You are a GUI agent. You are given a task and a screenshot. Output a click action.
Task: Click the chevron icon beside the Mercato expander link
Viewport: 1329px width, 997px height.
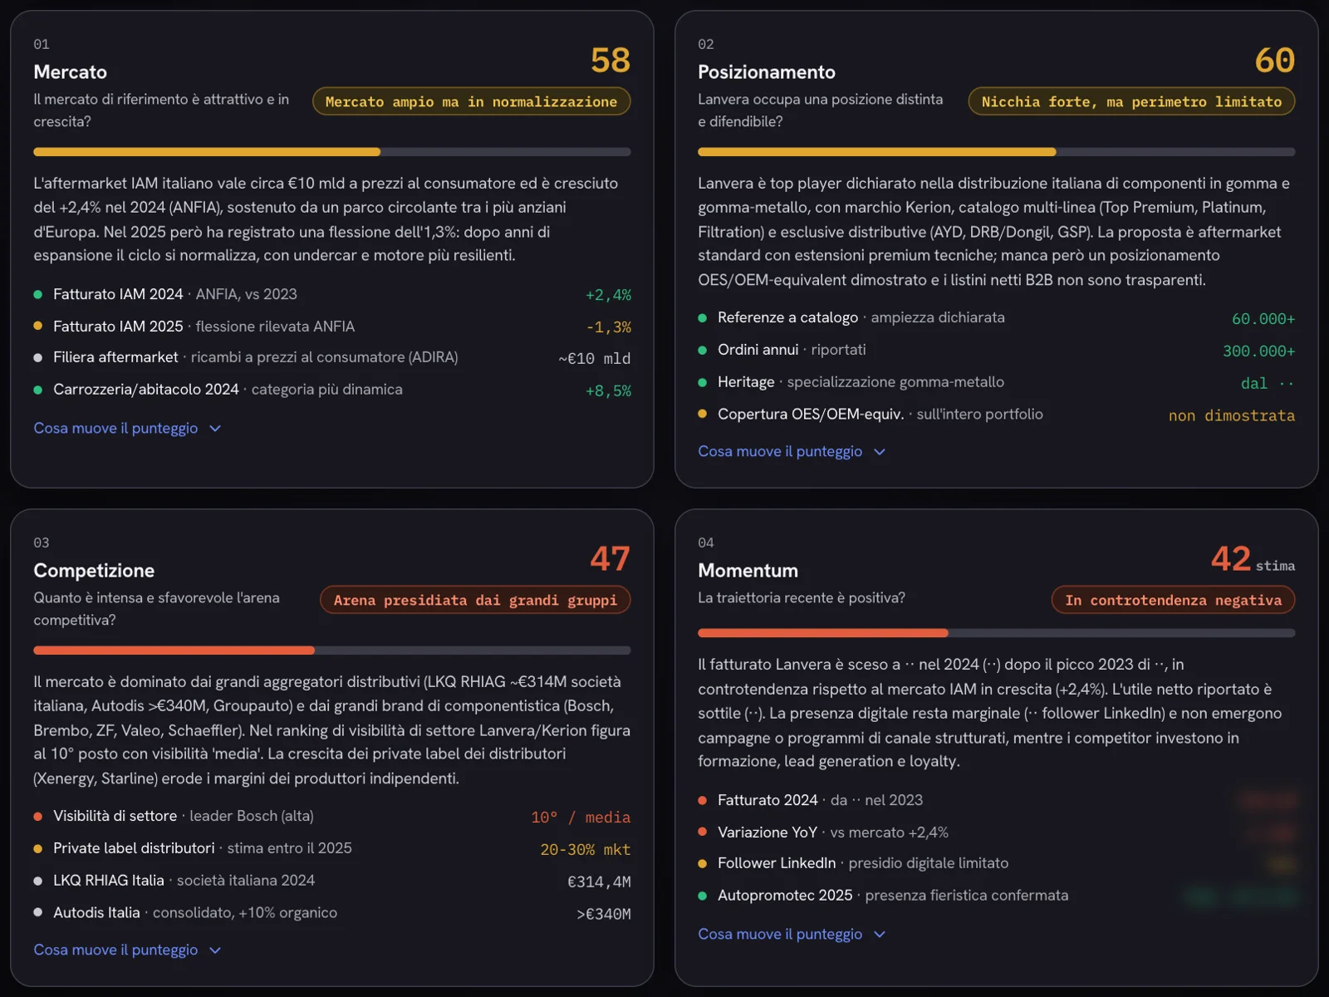(215, 429)
